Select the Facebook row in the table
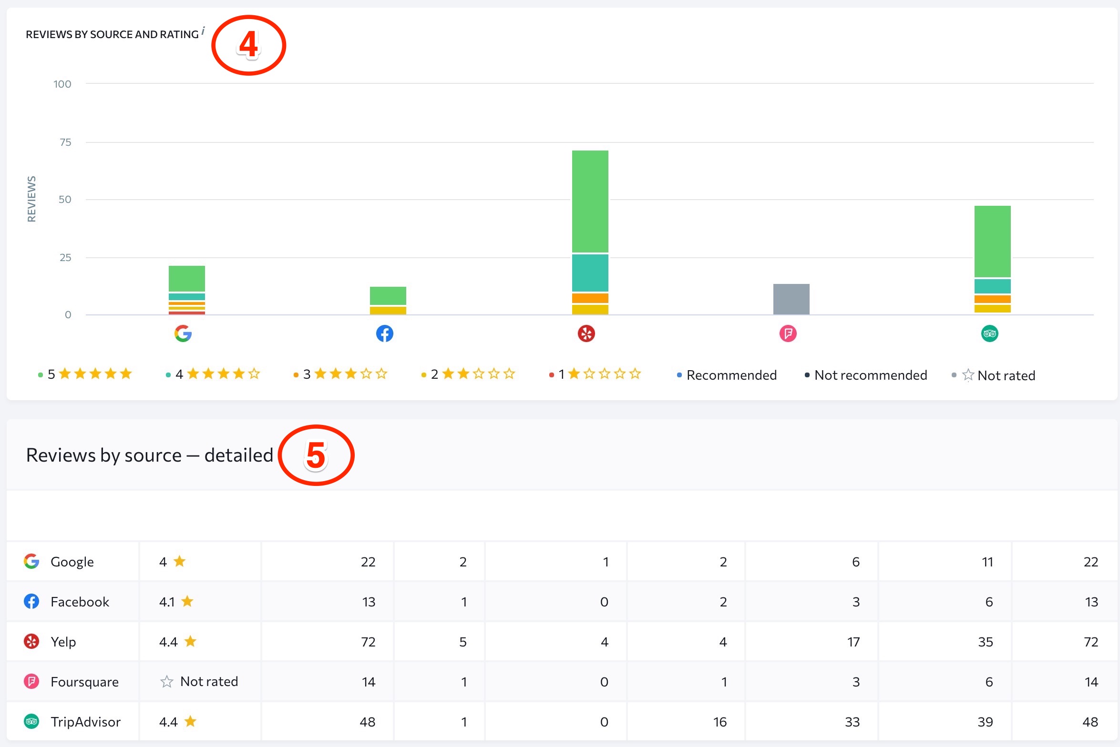 80,602
